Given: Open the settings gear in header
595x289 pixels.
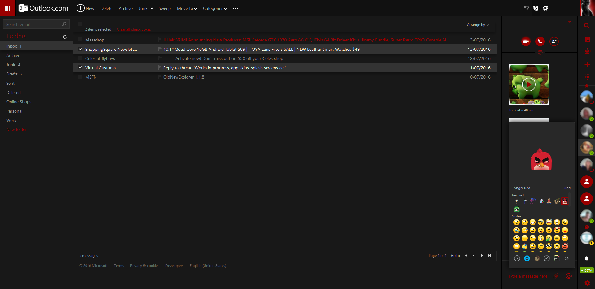Looking at the screenshot, I should click(x=545, y=8).
